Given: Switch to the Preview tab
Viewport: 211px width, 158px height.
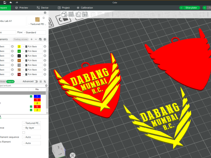Looking at the screenshot, I should coord(22,8).
